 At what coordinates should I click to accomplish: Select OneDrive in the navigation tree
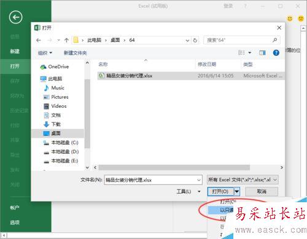click(55, 67)
